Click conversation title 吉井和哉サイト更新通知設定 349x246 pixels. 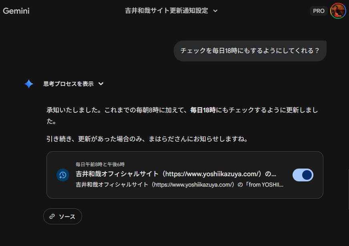tap(166, 11)
